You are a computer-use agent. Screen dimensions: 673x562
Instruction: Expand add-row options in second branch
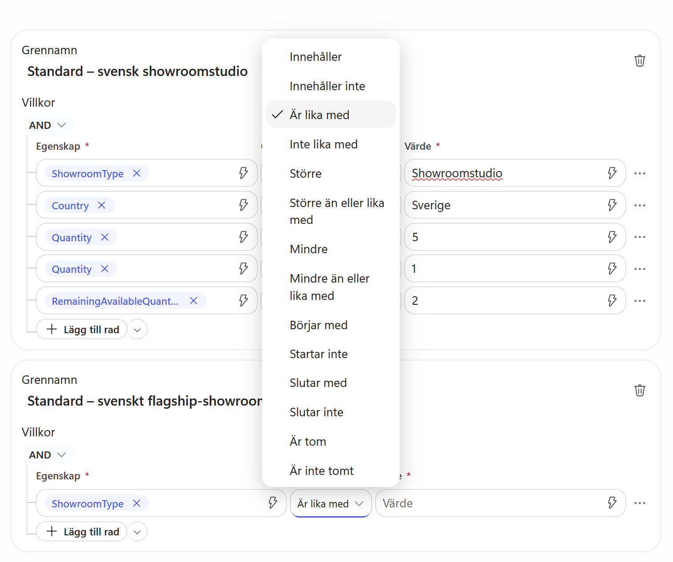(137, 532)
